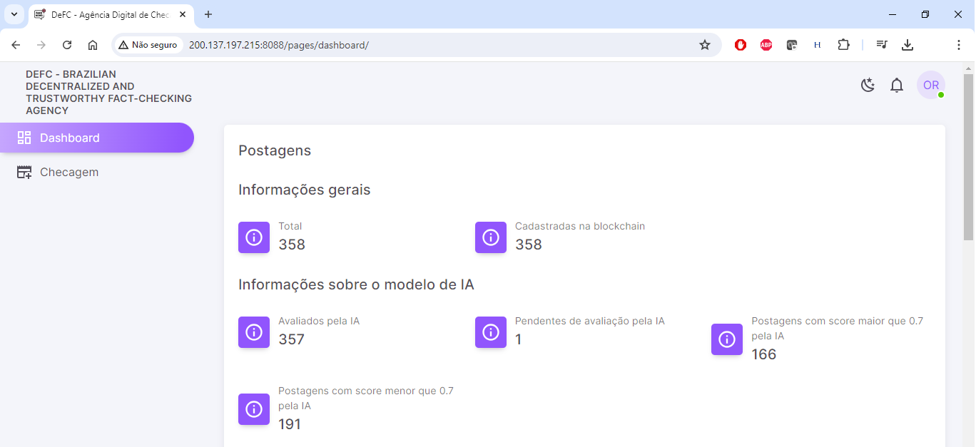Click info icon beside Pendentes de avaliação
The width and height of the screenshot is (976, 447).
(491, 332)
